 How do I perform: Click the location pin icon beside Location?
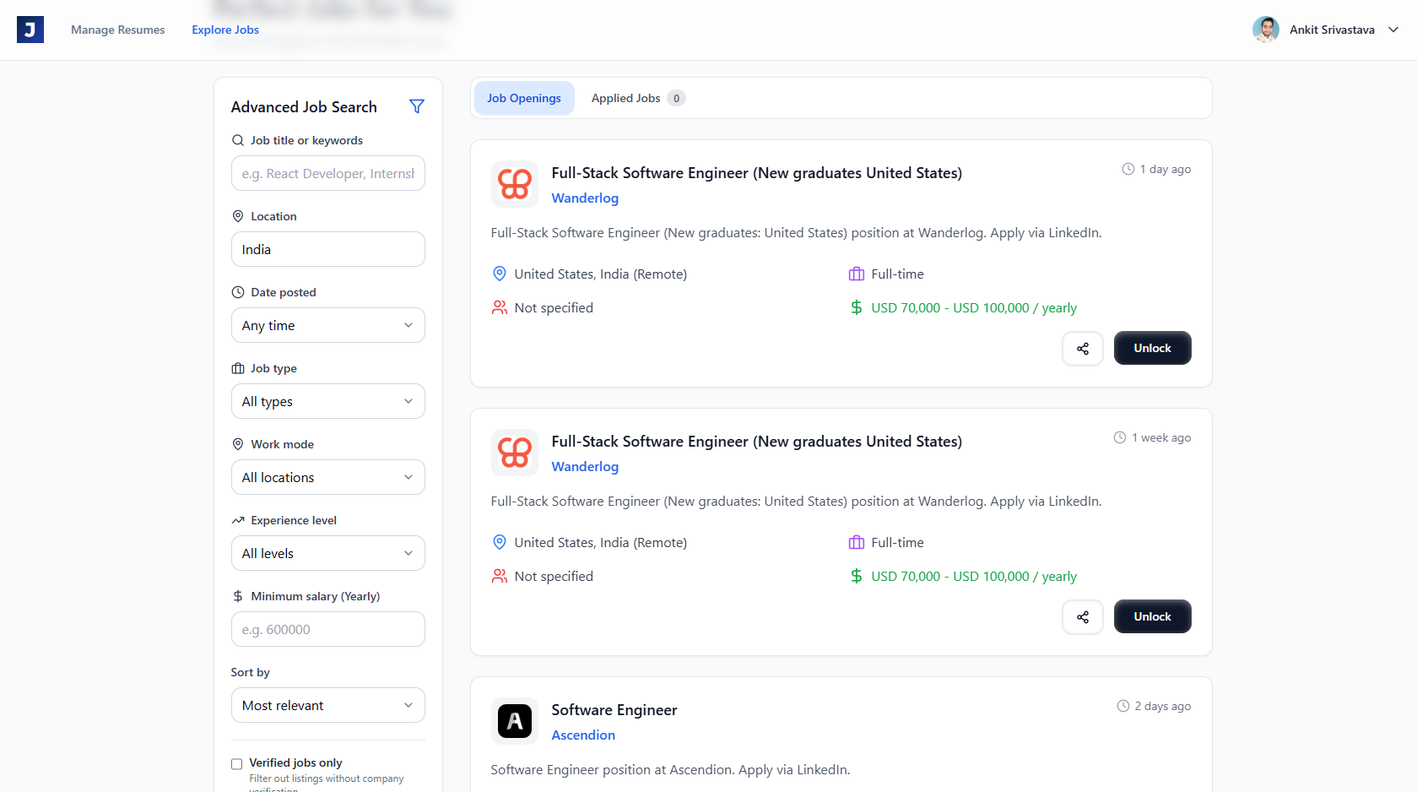click(237, 215)
